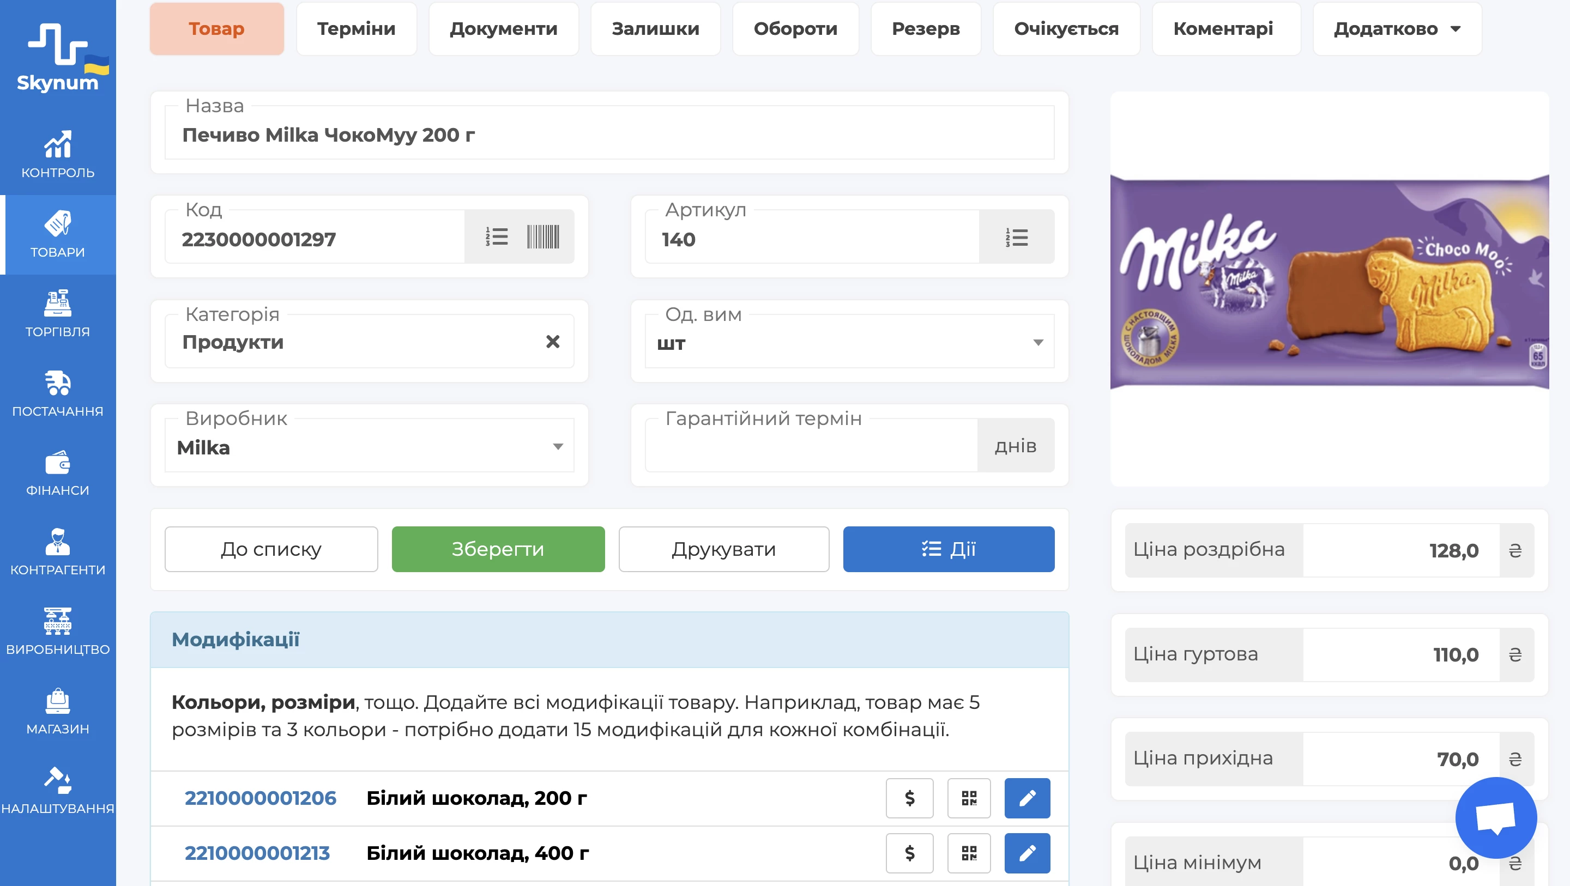Screen dimensions: 1570x886
Task: Open the Торгівля sidebar section
Action: [58, 314]
